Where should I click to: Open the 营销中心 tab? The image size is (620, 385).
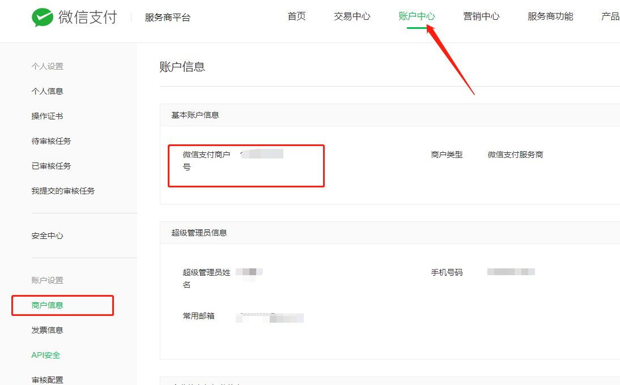coord(481,16)
